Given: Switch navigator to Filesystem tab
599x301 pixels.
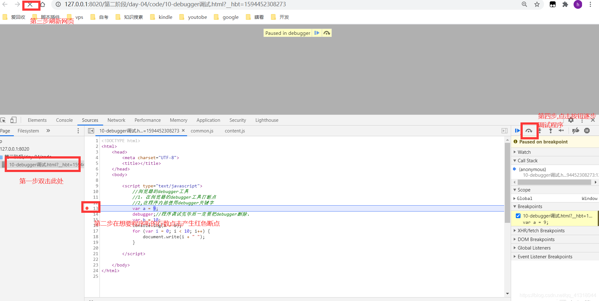Looking at the screenshot, I should (x=28, y=131).
